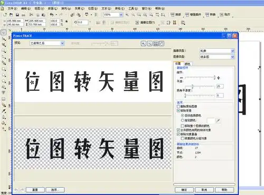Image resolution: width=264 pixels, height=195 pixels.
Task: Click the Undo arrow icon in main toolbar
Action: pos(52,15)
